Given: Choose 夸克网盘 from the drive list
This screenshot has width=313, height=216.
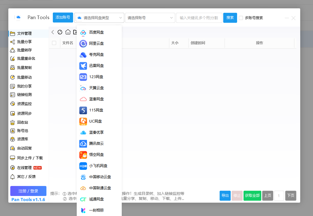Looking at the screenshot, I should [x=99, y=54].
